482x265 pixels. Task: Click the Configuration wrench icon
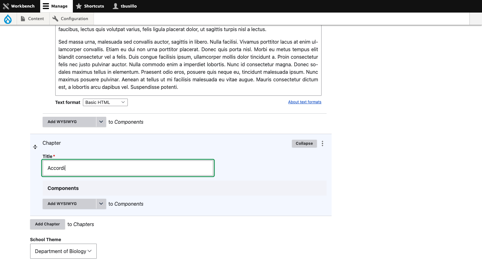(x=55, y=19)
